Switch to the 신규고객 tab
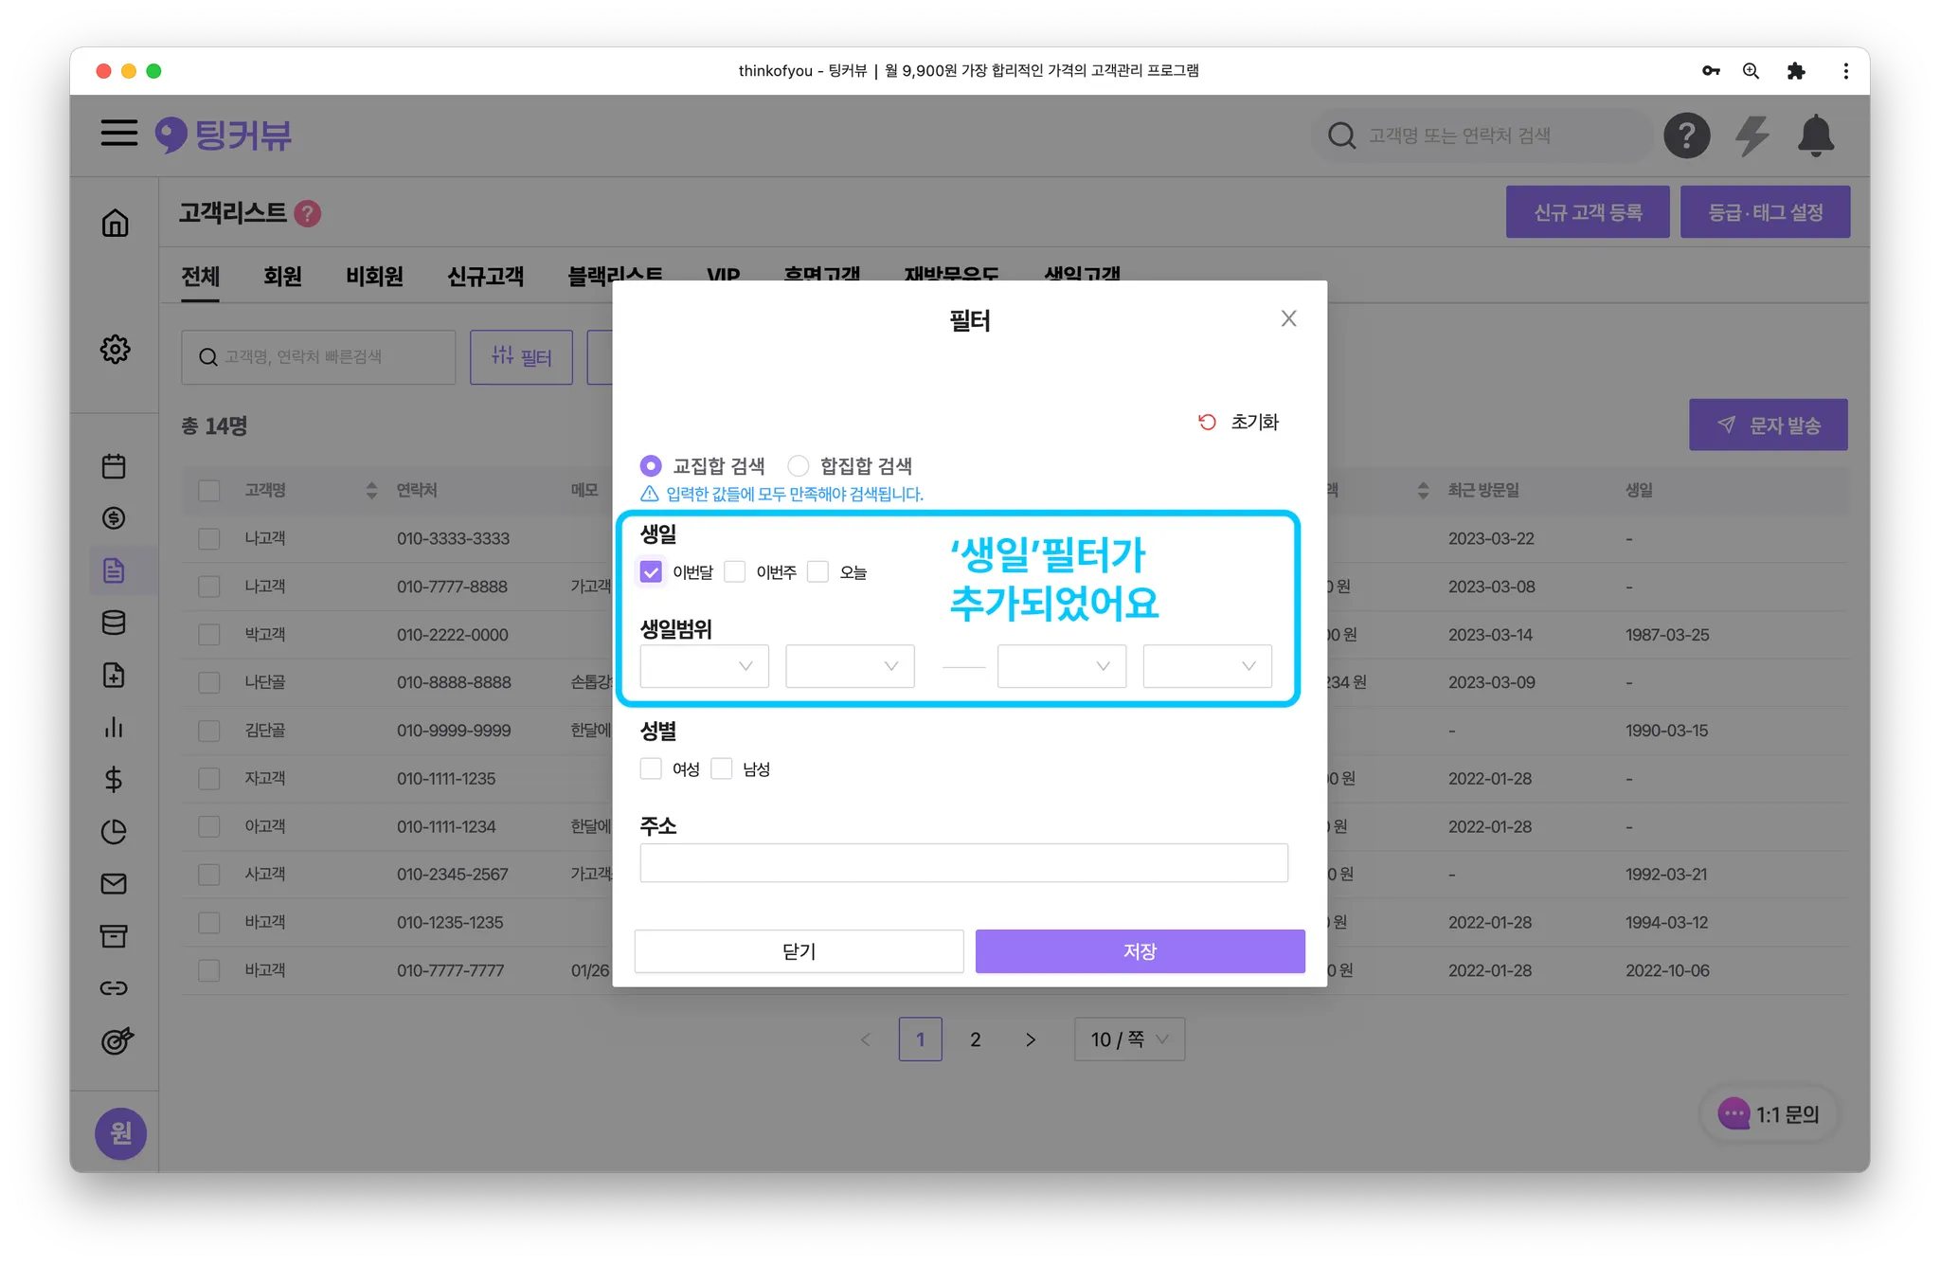The height and width of the screenshot is (1265, 1940). tap(485, 276)
